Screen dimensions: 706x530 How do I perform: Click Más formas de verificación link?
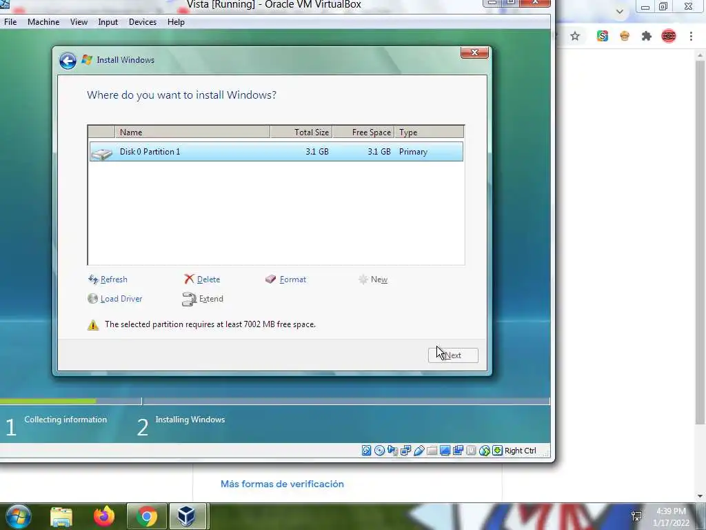[282, 484]
